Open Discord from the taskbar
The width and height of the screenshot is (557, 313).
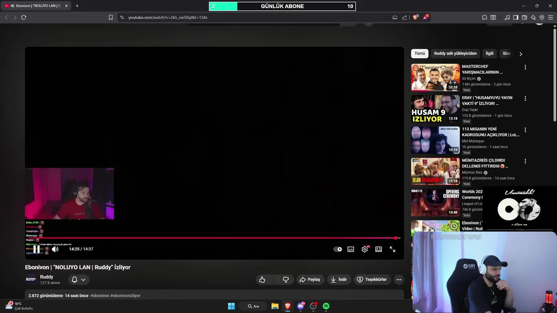(x=301, y=306)
